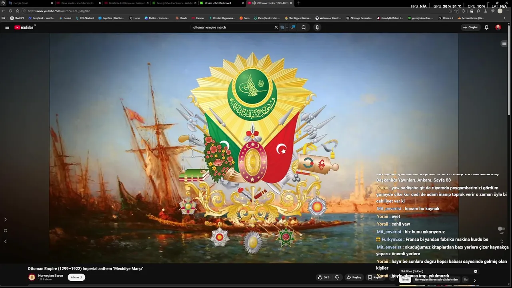Screen dimensions: 512x288
Task: Close the Ottoman Empire tab
Action: 291,3
